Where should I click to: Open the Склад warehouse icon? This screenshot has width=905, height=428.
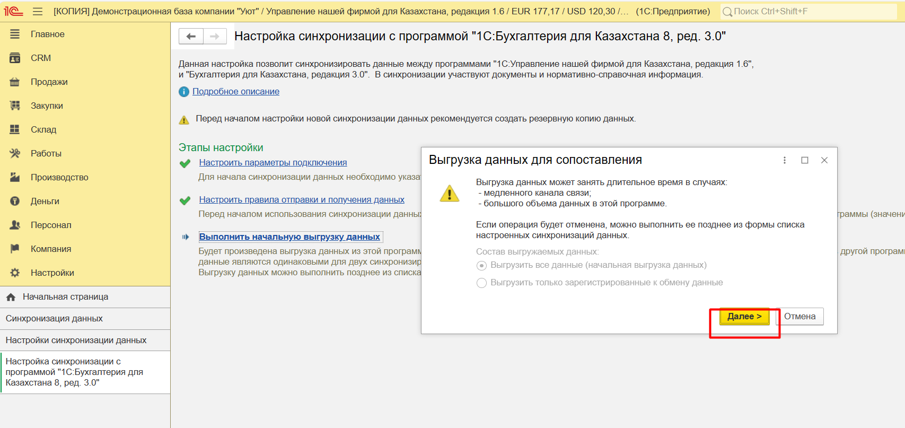[15, 129]
